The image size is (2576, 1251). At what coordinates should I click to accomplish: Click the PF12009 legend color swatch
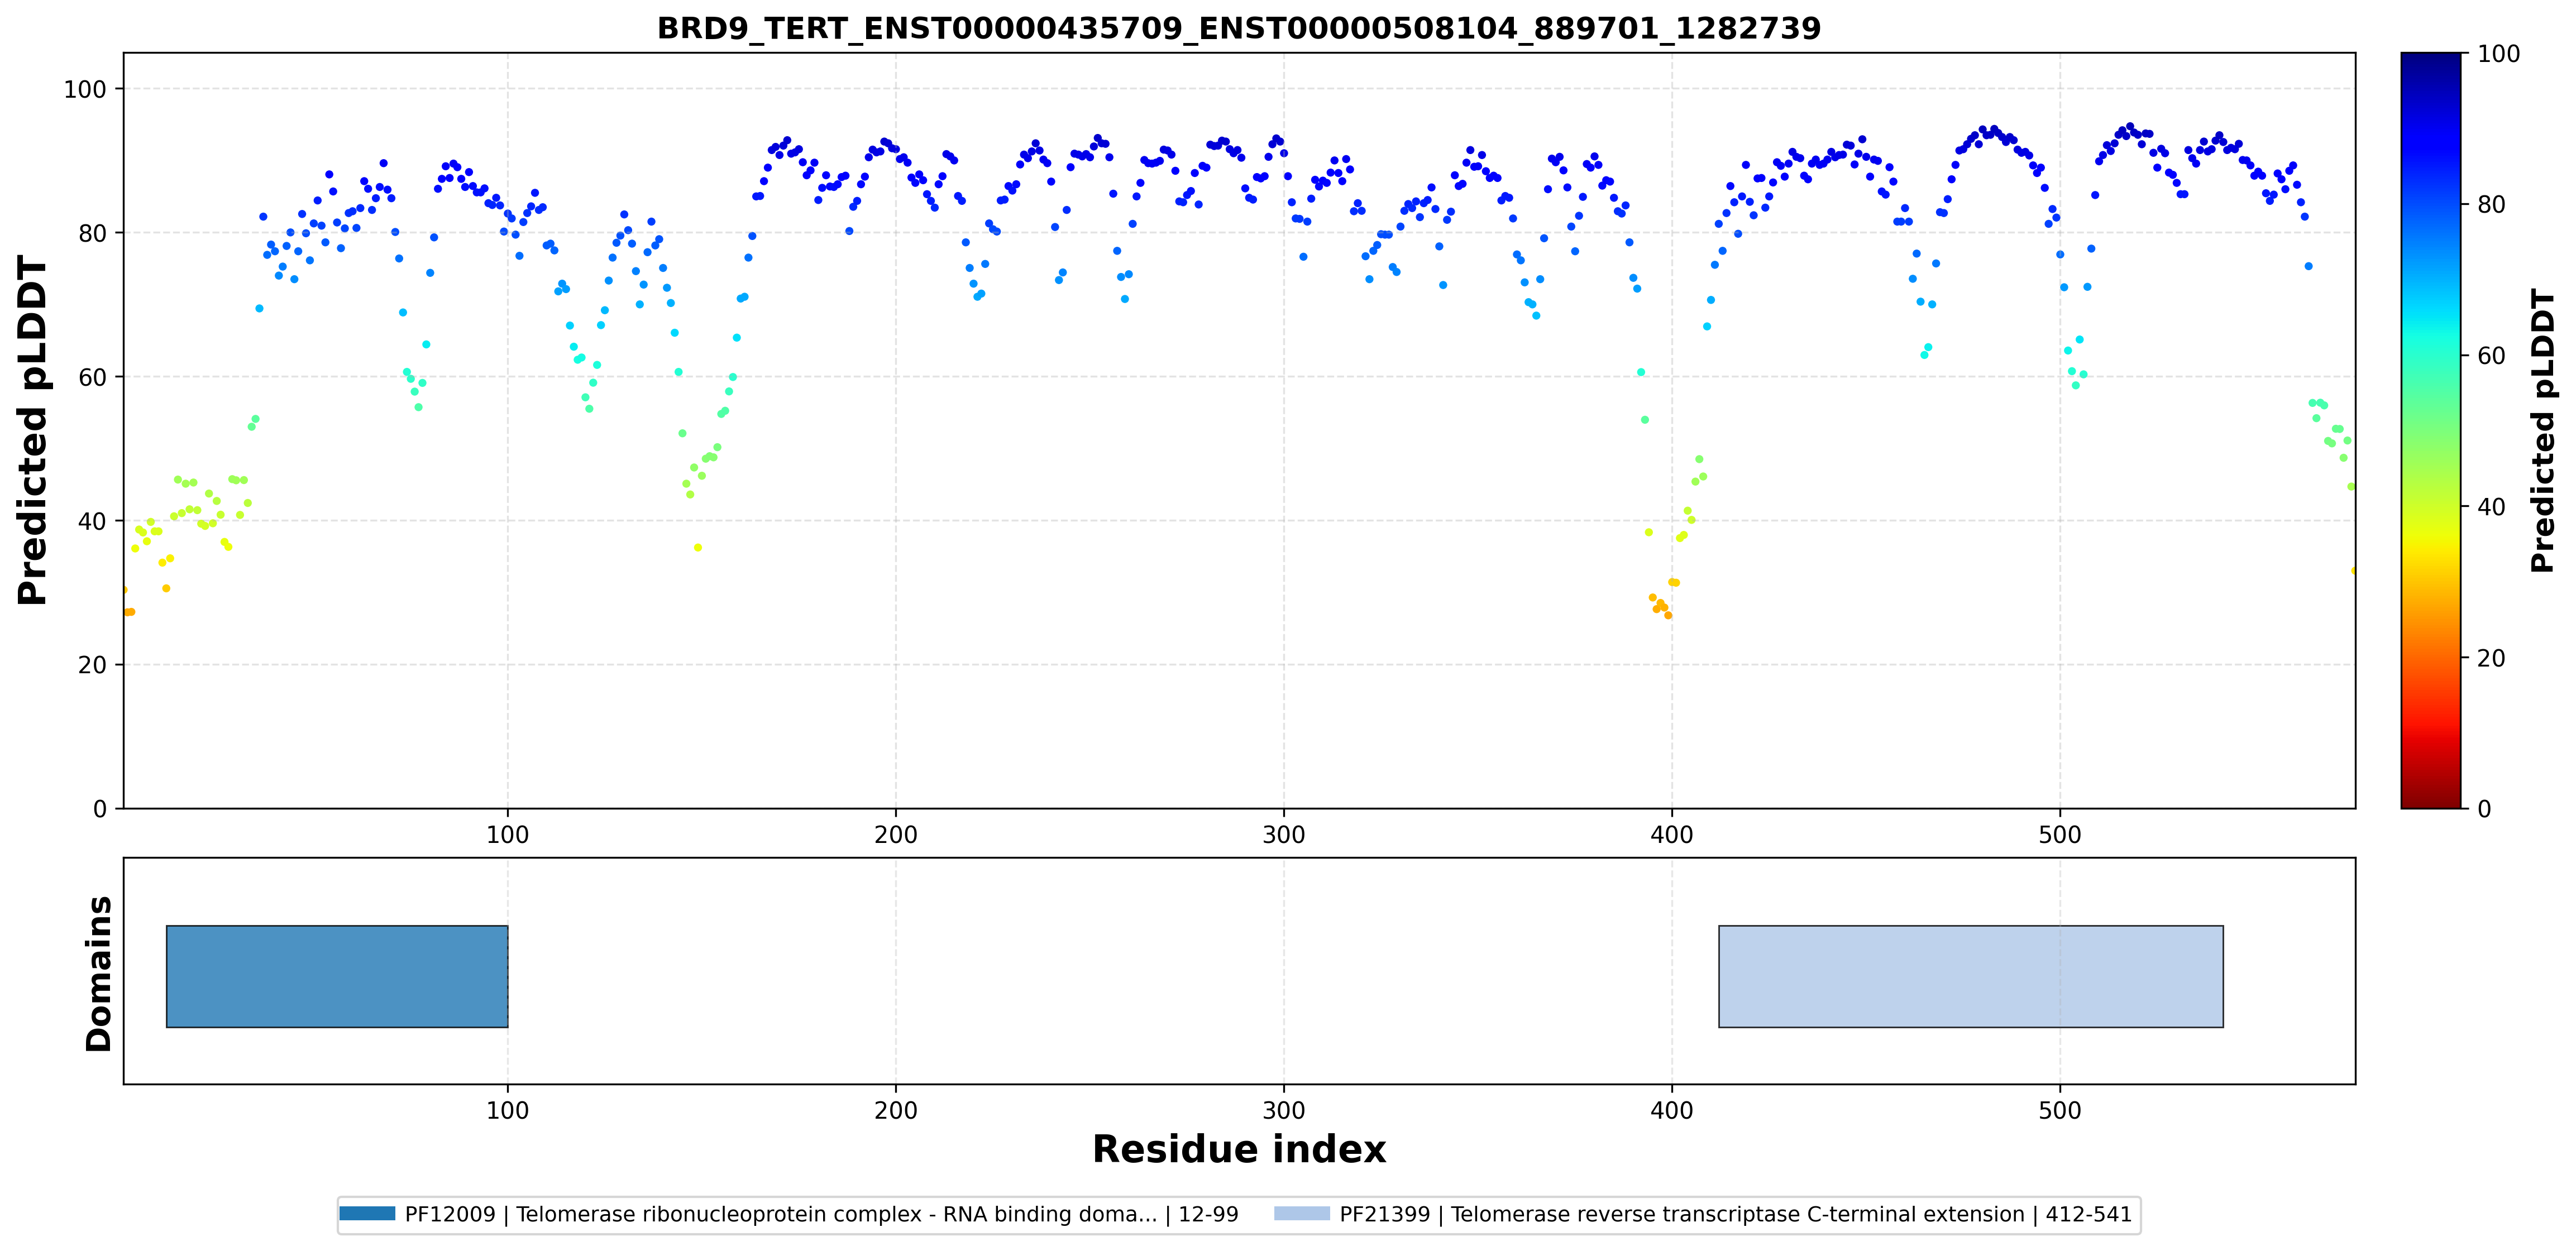point(367,1213)
